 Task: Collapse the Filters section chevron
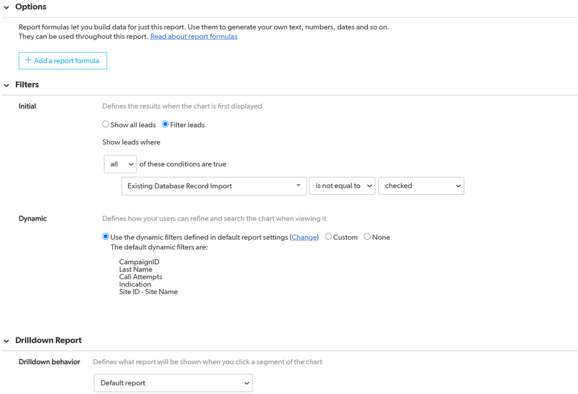(6, 85)
